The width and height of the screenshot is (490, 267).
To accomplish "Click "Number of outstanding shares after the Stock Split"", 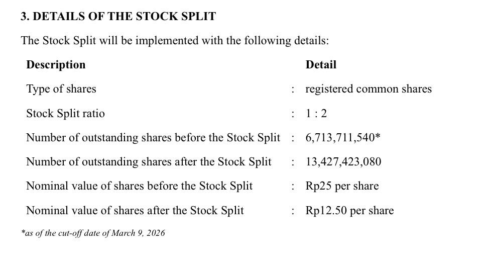I will (x=149, y=162).
